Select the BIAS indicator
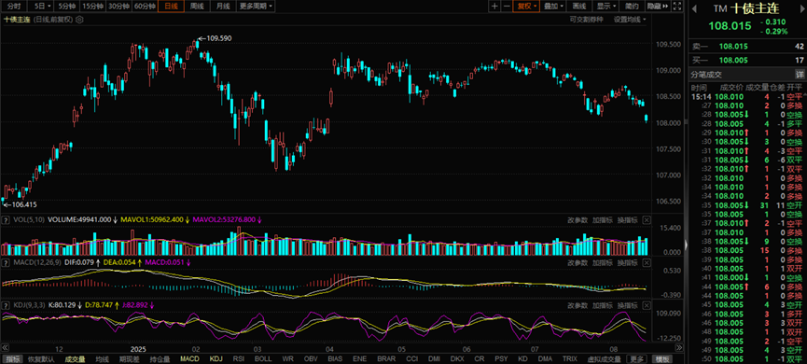Screen dimensions: 807x364 (x=335, y=358)
